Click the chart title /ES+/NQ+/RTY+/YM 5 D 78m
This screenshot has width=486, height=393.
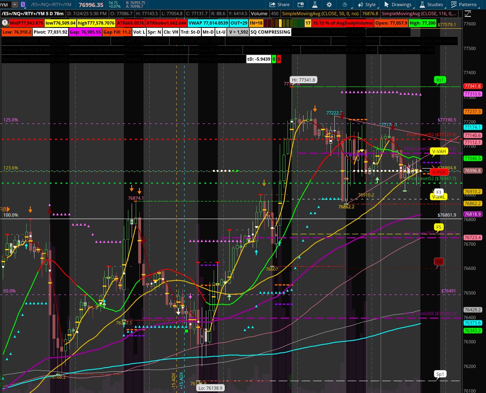point(32,14)
